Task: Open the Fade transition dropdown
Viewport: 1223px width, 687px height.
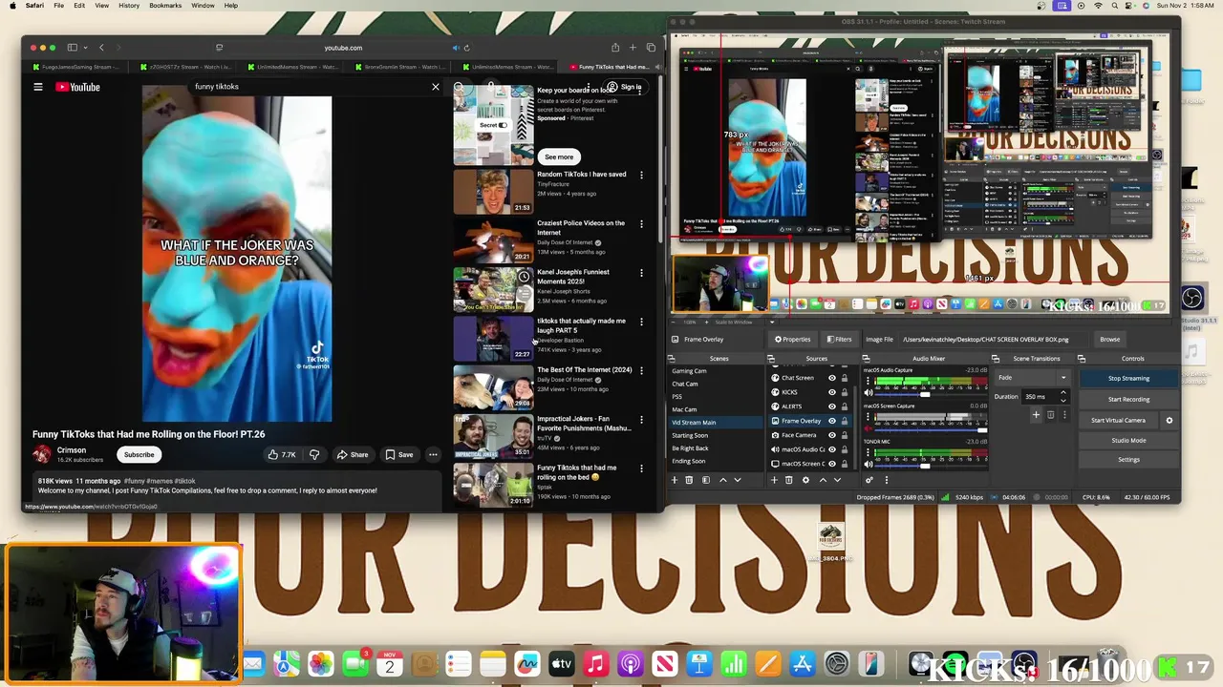Action: pos(1033,378)
